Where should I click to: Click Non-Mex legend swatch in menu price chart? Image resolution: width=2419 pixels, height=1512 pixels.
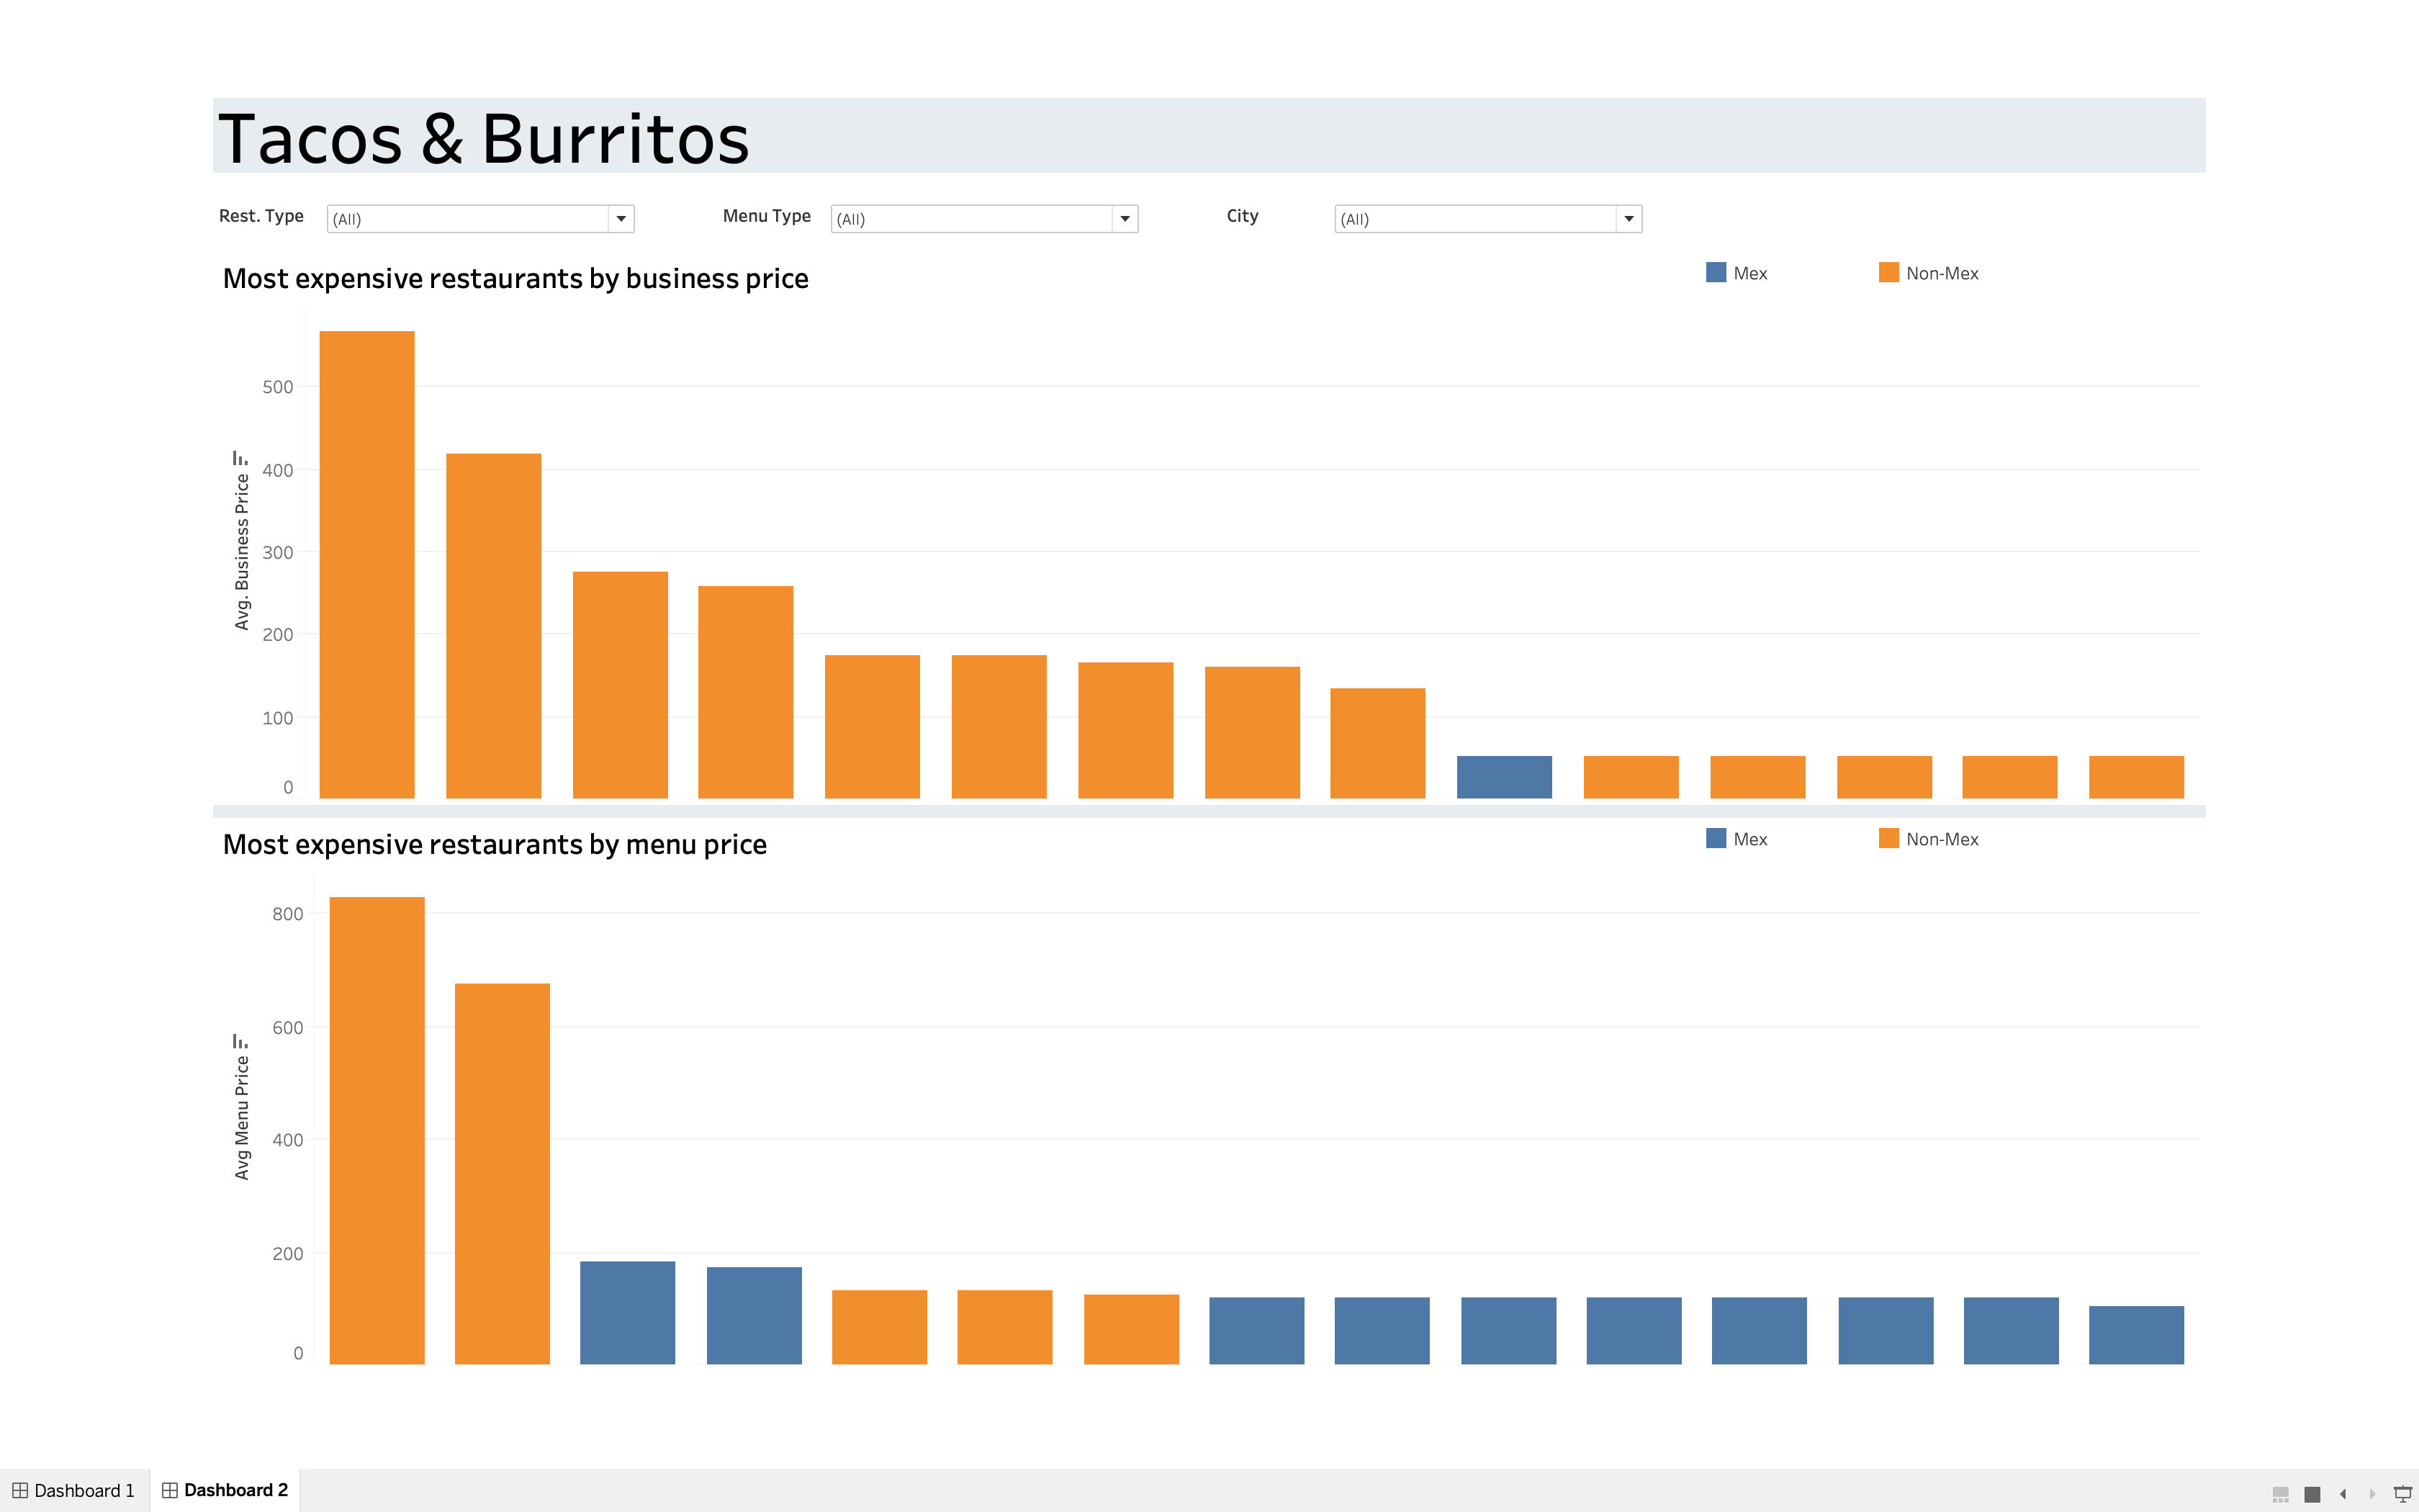pyautogui.click(x=1888, y=839)
